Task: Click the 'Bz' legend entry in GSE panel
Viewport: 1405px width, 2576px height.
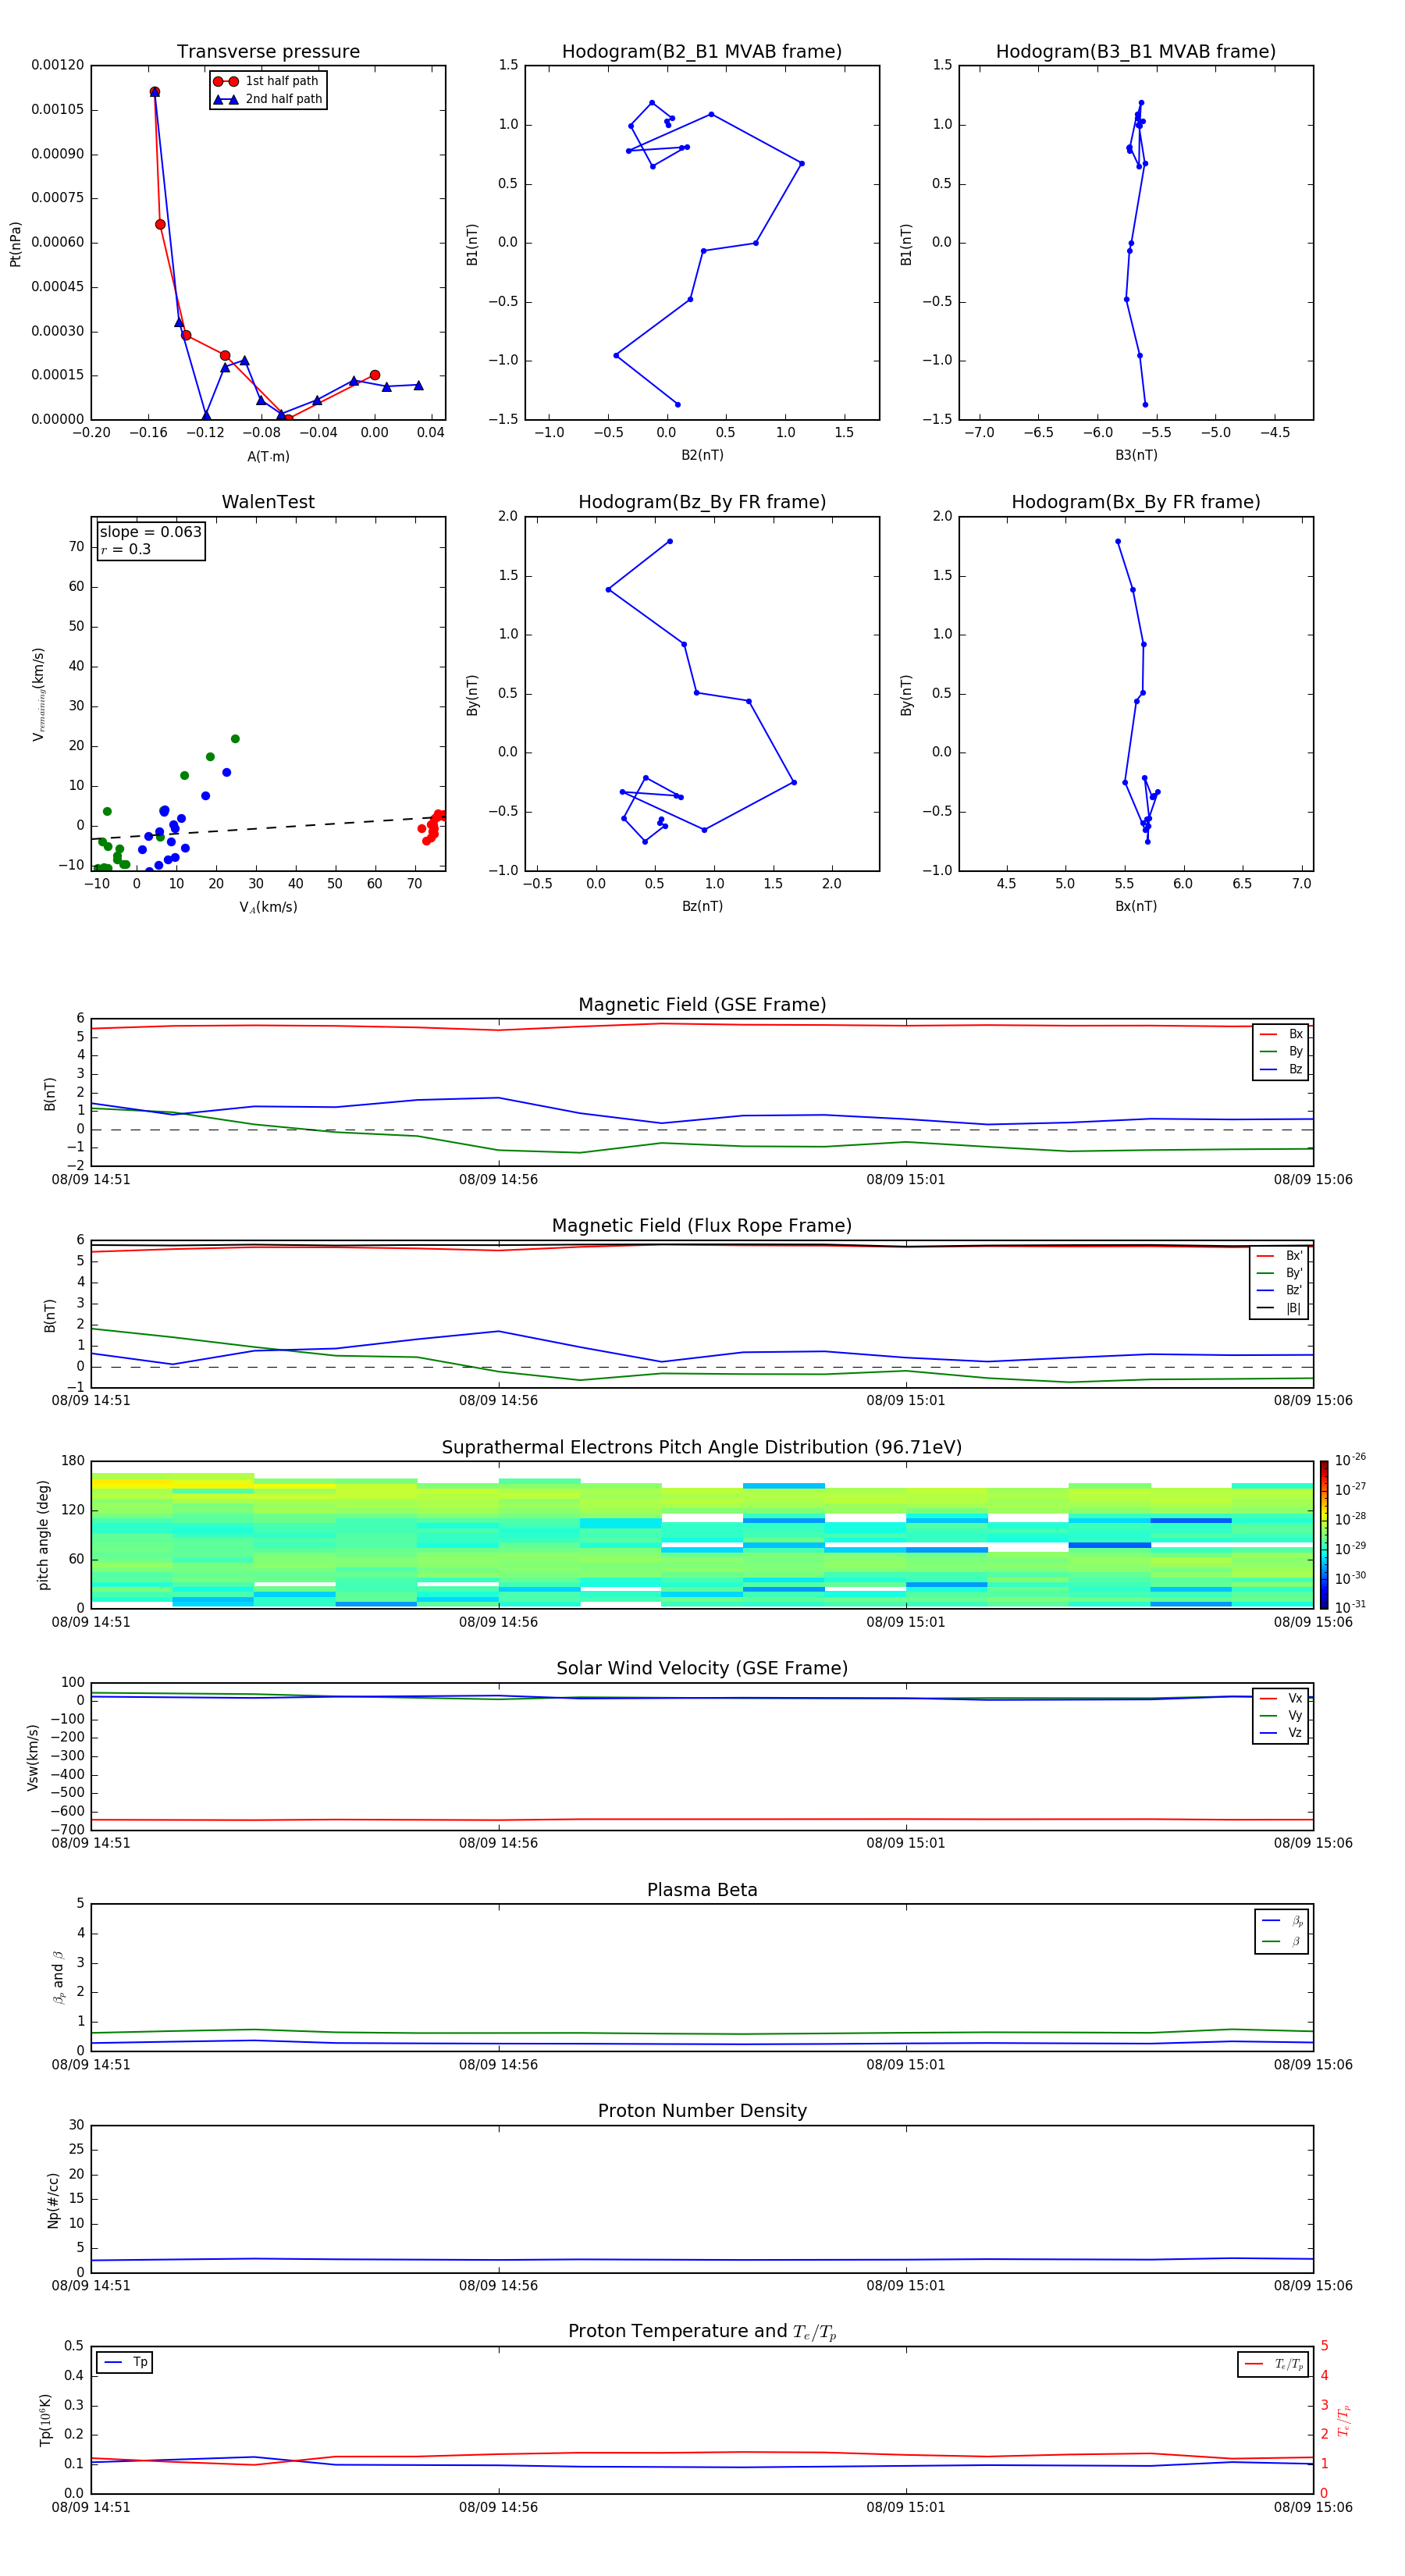Action: (x=1282, y=1069)
